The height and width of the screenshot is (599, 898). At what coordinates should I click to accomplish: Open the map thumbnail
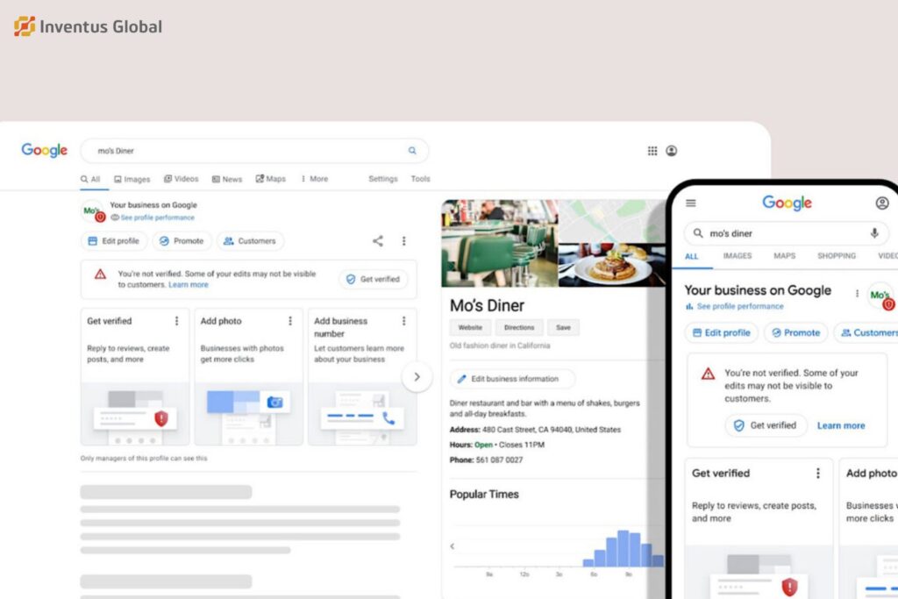pyautogui.click(x=611, y=221)
